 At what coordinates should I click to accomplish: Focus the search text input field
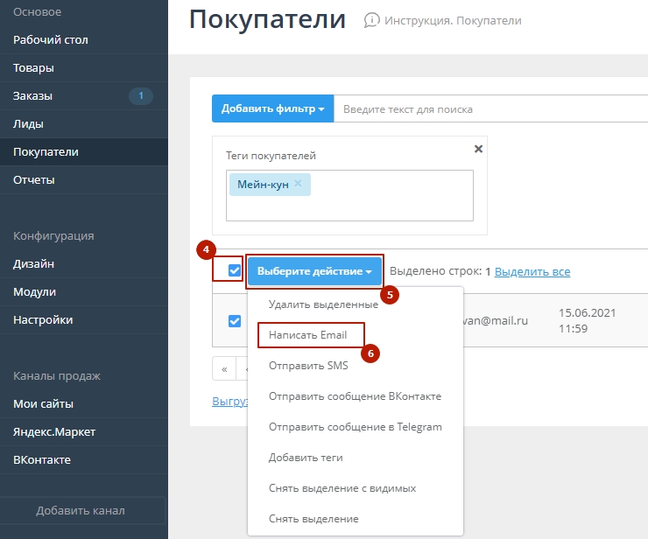[490, 109]
